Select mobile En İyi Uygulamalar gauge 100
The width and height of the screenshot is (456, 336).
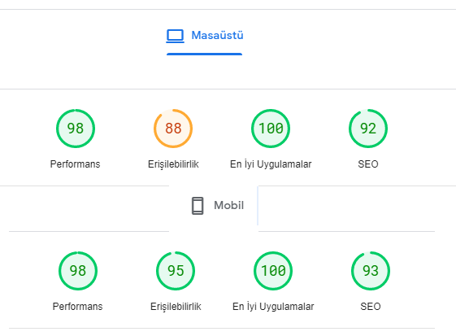(273, 271)
